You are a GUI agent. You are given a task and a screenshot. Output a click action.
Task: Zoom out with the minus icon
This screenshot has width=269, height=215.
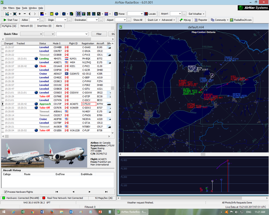pyautogui.click(x=25, y=14)
